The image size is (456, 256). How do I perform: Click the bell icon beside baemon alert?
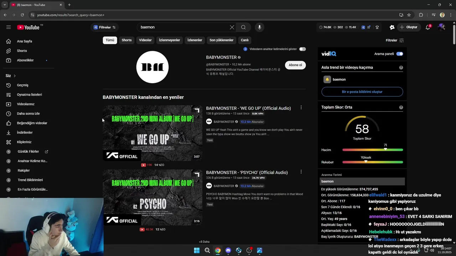tap(327, 79)
